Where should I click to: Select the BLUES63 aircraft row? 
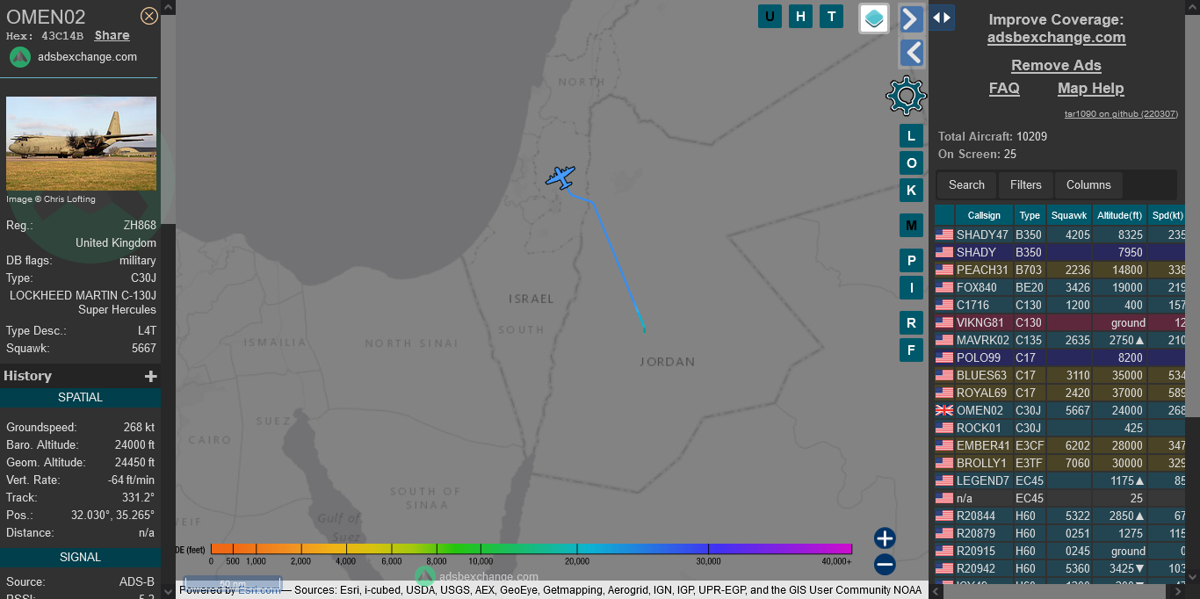(x=1059, y=375)
